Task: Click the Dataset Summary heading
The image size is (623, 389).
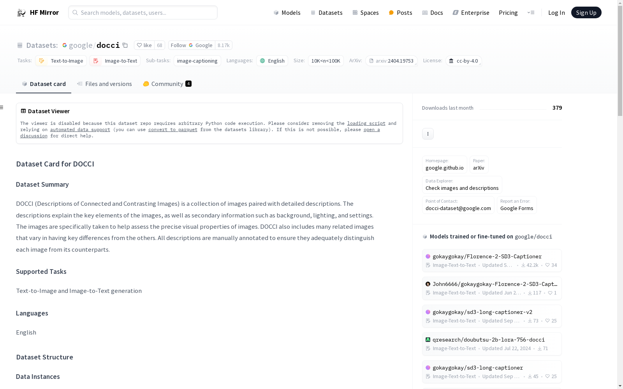Action: [x=42, y=184]
